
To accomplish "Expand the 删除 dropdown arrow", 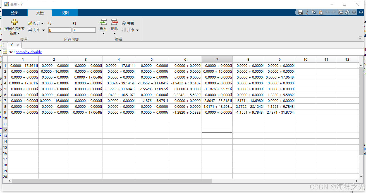I will click(x=114, y=33).
